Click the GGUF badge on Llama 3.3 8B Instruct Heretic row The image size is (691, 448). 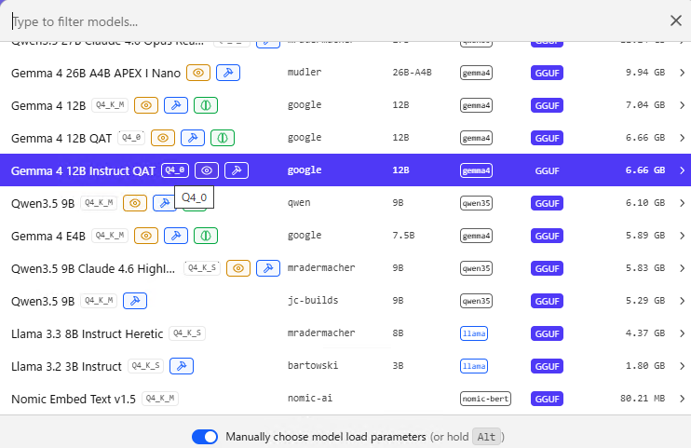[x=547, y=333]
